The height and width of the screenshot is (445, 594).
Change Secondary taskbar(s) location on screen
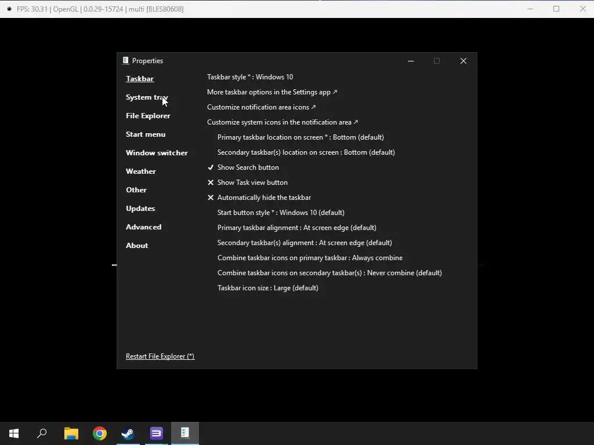tap(306, 152)
